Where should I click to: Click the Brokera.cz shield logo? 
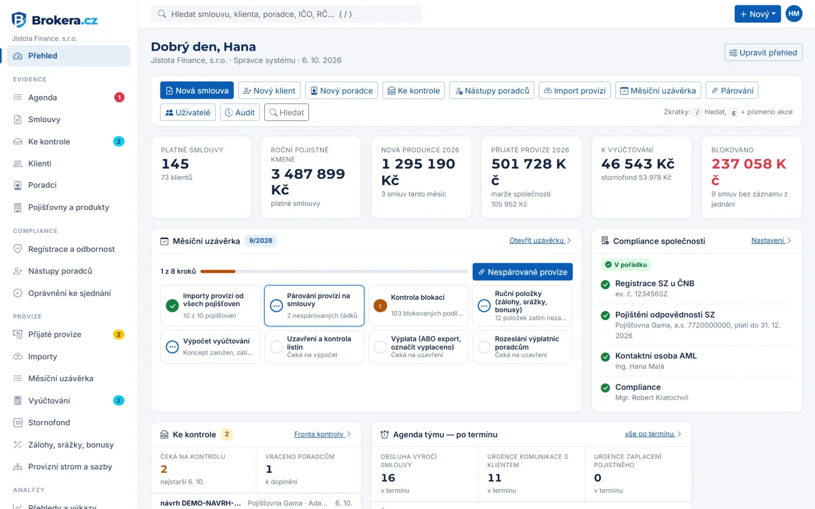[19, 20]
